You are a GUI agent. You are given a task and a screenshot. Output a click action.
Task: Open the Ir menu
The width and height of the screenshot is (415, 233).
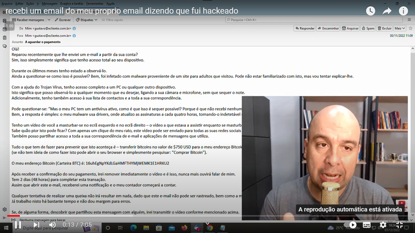pyautogui.click(x=38, y=4)
